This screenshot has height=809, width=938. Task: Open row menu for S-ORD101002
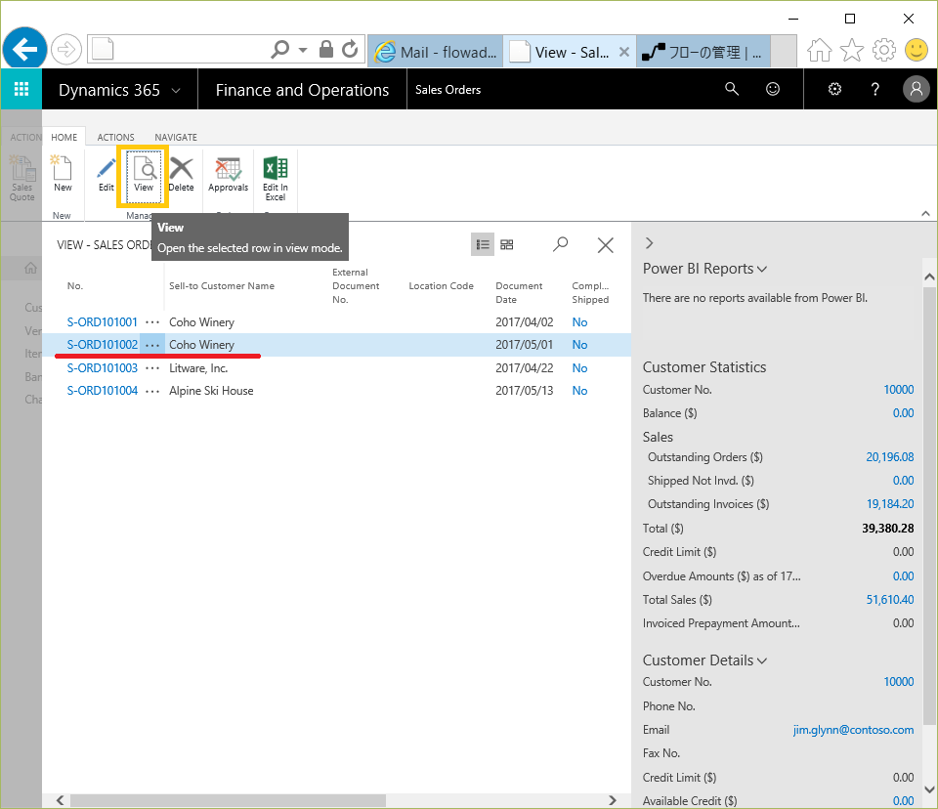point(152,345)
